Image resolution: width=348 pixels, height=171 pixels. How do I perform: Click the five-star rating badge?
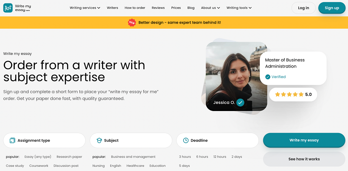(293, 95)
